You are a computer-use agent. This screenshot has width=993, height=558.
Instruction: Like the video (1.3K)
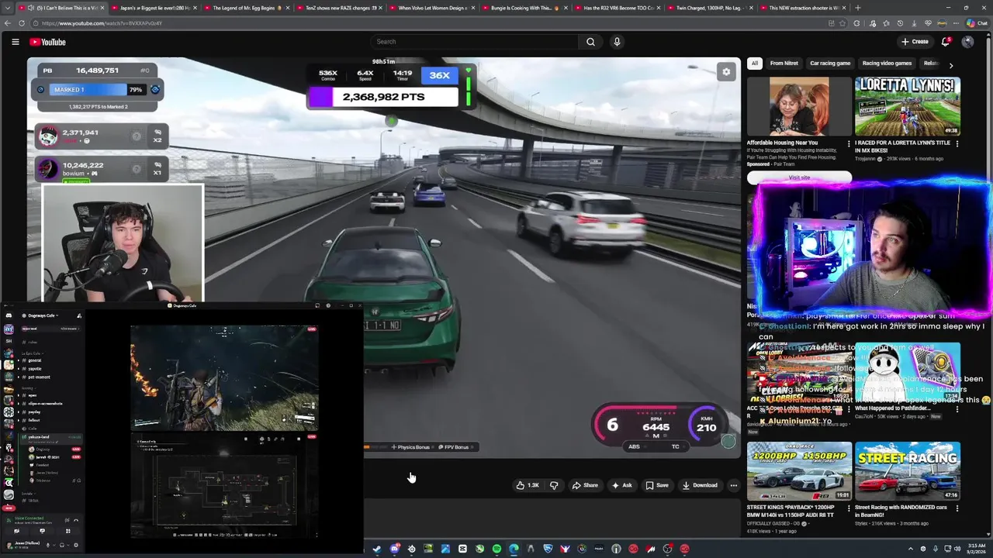(x=528, y=485)
